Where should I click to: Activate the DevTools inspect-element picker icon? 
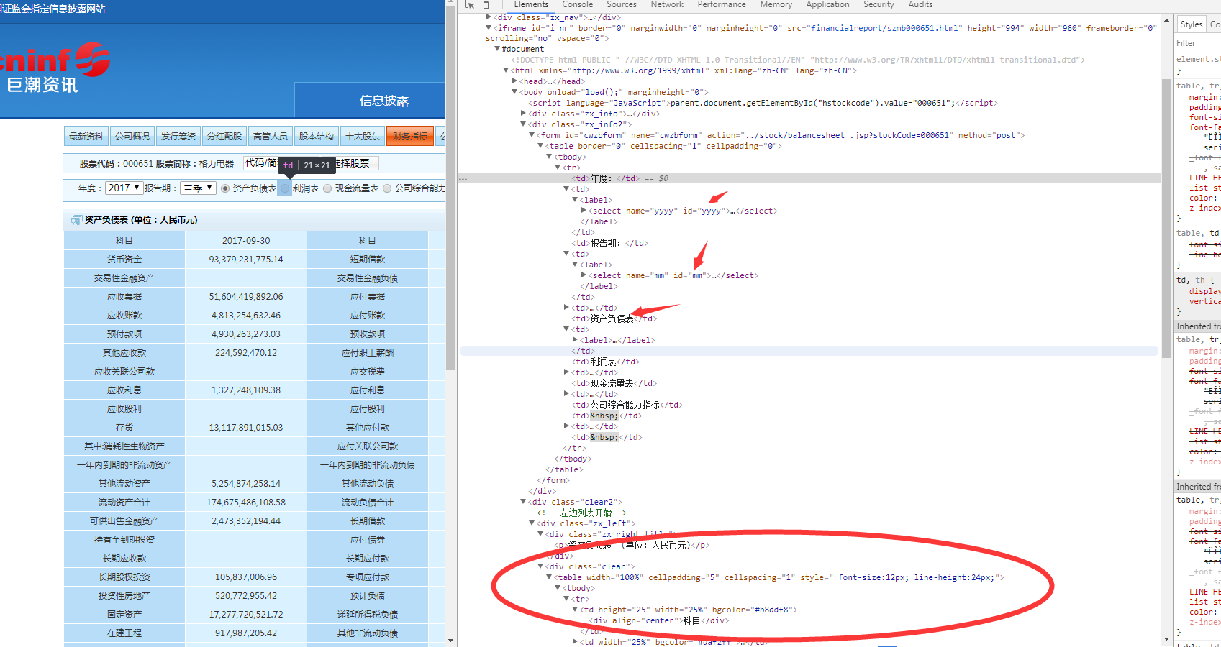click(470, 4)
